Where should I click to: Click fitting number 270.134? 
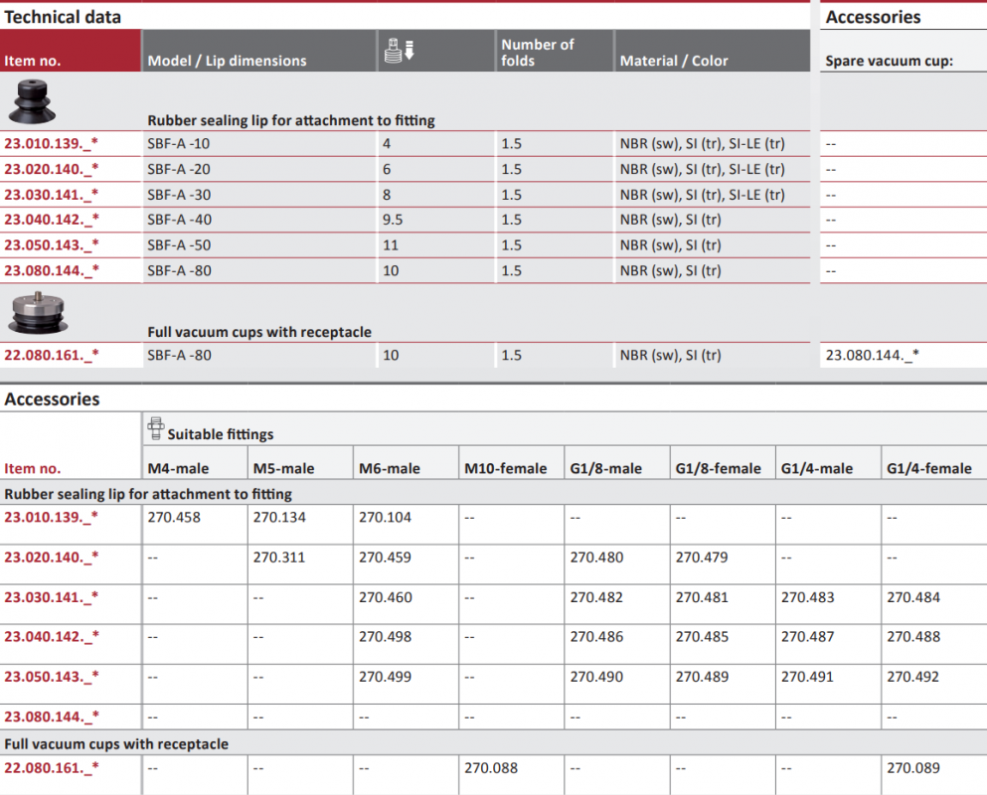[279, 518]
